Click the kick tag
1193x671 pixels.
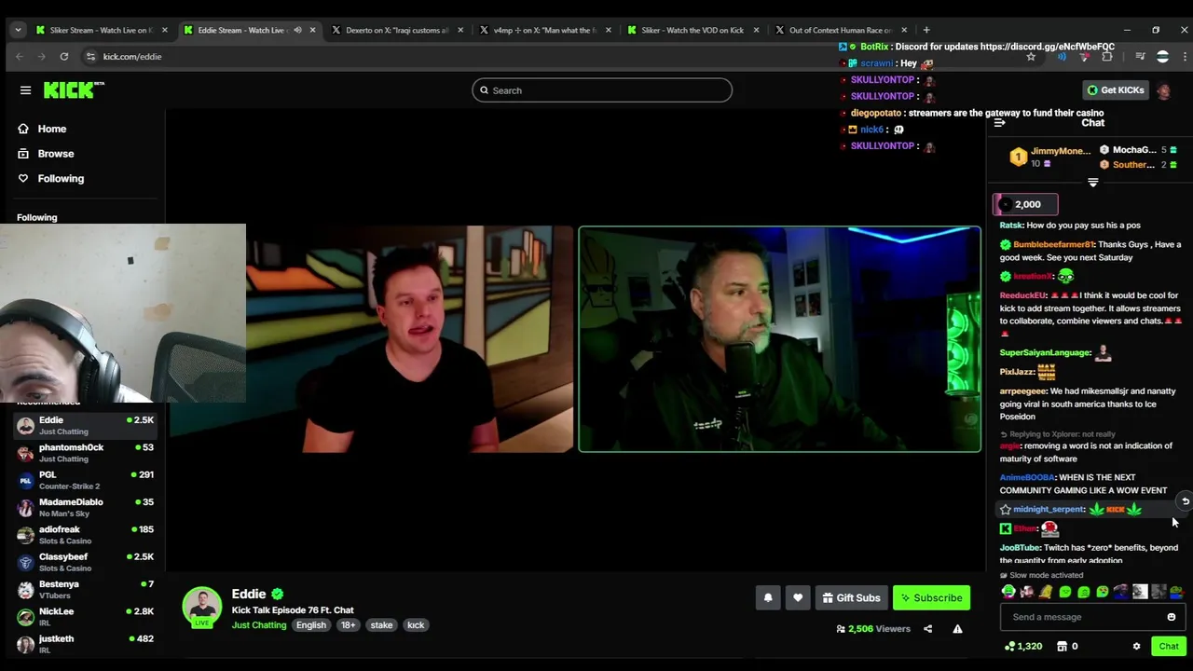click(x=416, y=625)
